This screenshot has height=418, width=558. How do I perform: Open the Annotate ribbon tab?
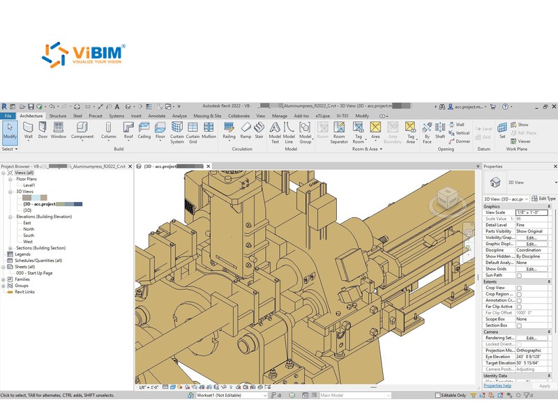coord(156,116)
